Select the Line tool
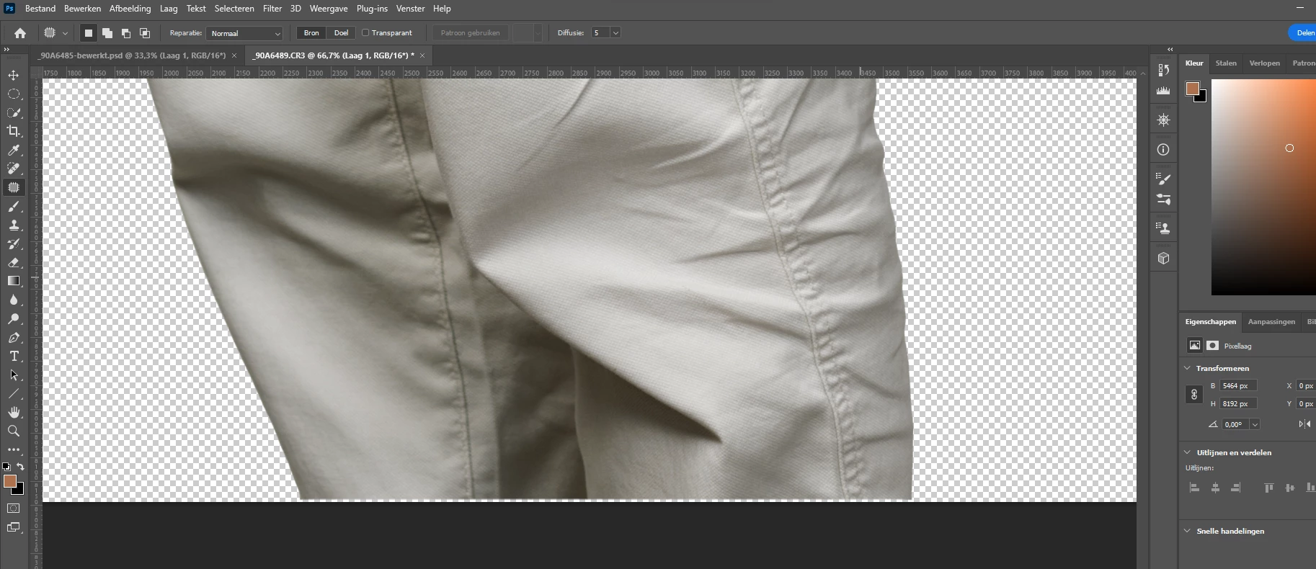The width and height of the screenshot is (1316, 569). [x=14, y=394]
